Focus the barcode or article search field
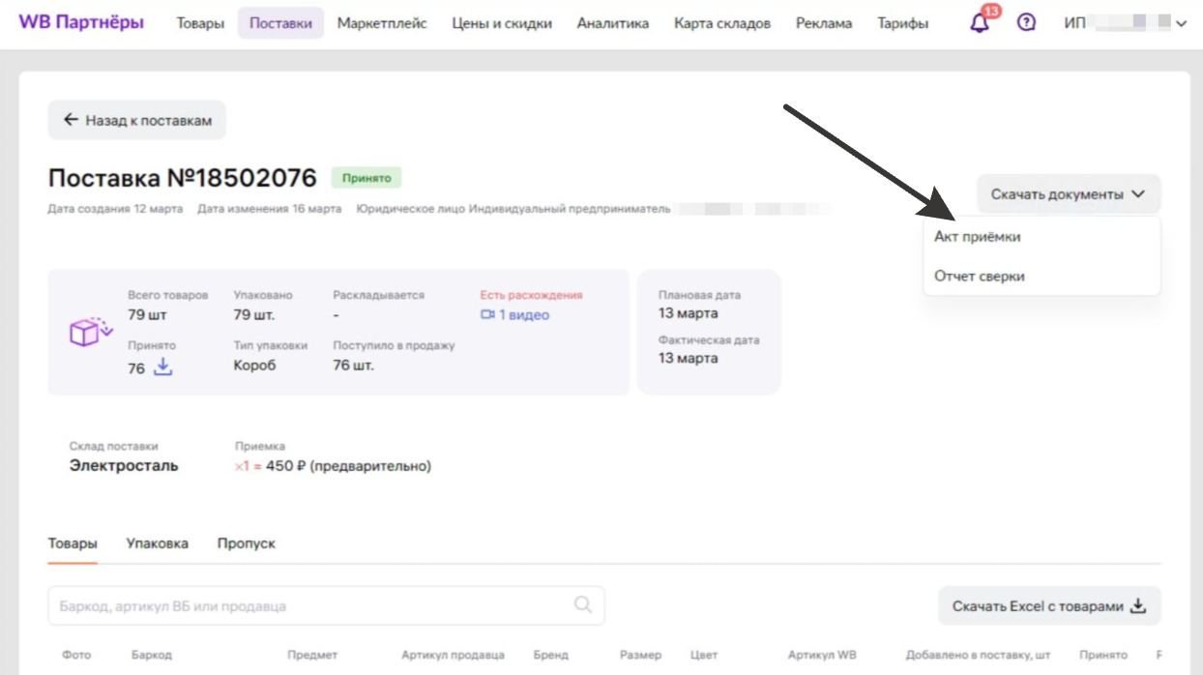Screen dimensions: 1203x675 coord(326,606)
